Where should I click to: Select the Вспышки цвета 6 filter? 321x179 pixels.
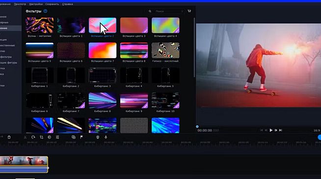[71, 50]
